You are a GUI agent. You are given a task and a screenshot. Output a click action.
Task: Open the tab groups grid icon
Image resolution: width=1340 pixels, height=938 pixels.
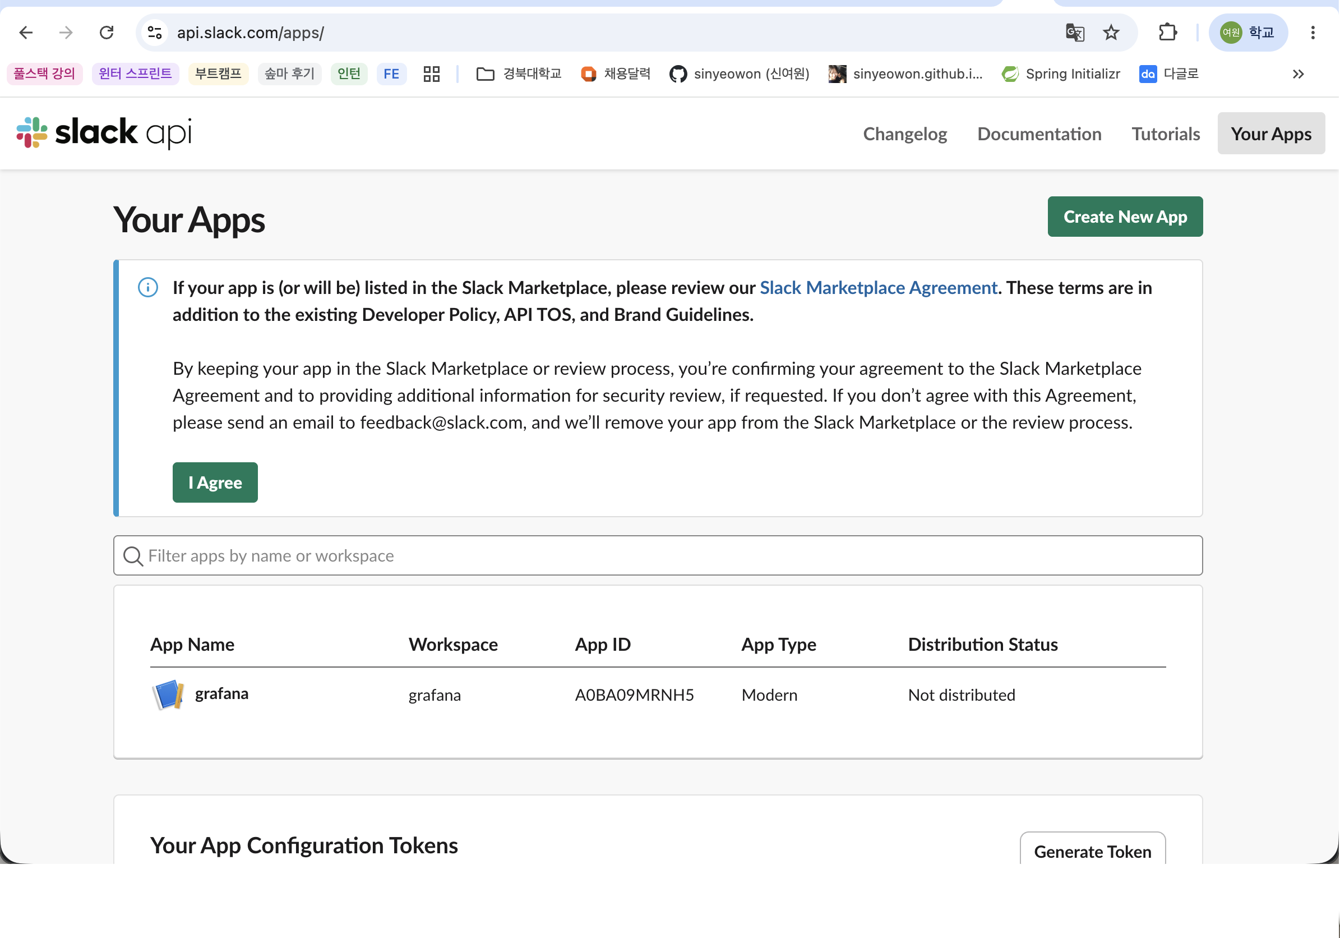(x=431, y=74)
